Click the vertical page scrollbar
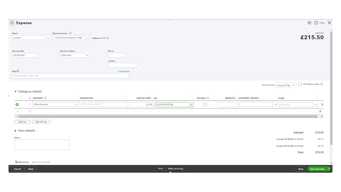The image size is (341, 192). pos(331,88)
